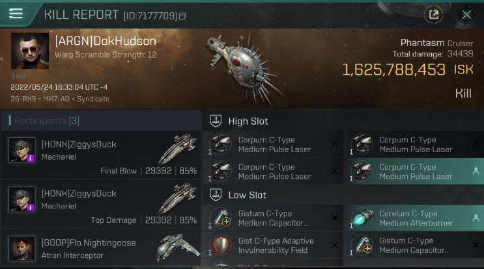Screen dimensions: 484x269
Task: Click the High Slot section icon
Action: (216, 121)
